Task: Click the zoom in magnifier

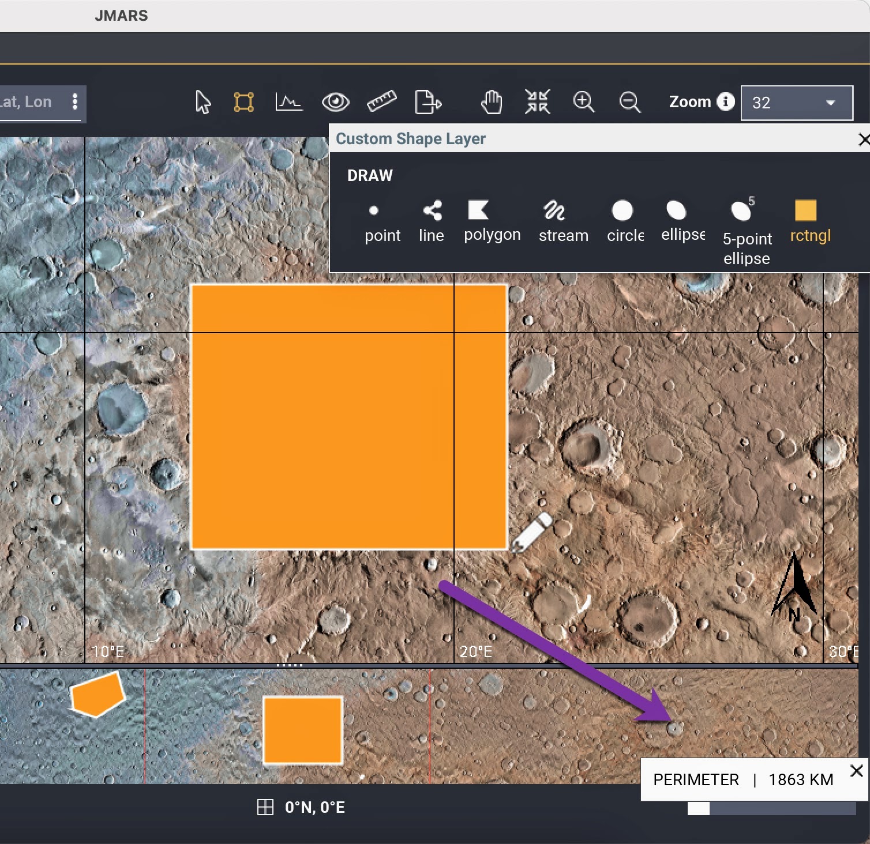Action: tap(583, 102)
